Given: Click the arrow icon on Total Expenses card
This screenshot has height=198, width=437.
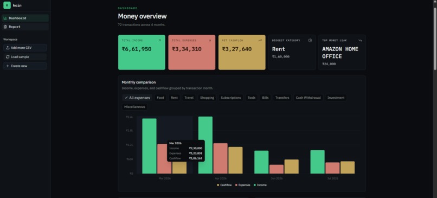Looking at the screenshot, I should [x=210, y=41].
